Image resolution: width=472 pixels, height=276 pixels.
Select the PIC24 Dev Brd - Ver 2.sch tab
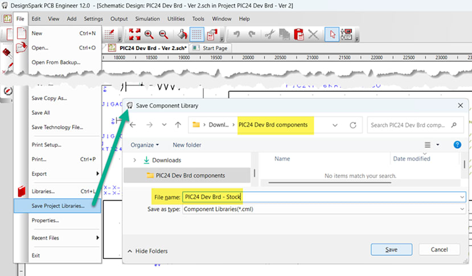click(x=149, y=48)
